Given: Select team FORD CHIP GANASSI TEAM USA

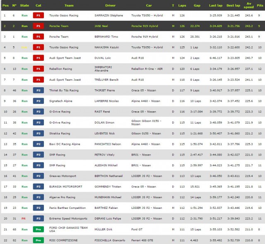Looking at the screenshot, I should (x=68, y=230).
